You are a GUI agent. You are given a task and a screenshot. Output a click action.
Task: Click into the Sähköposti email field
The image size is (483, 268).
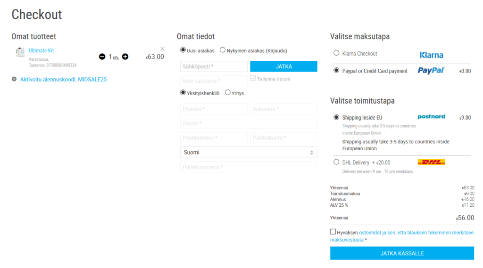tap(214, 66)
